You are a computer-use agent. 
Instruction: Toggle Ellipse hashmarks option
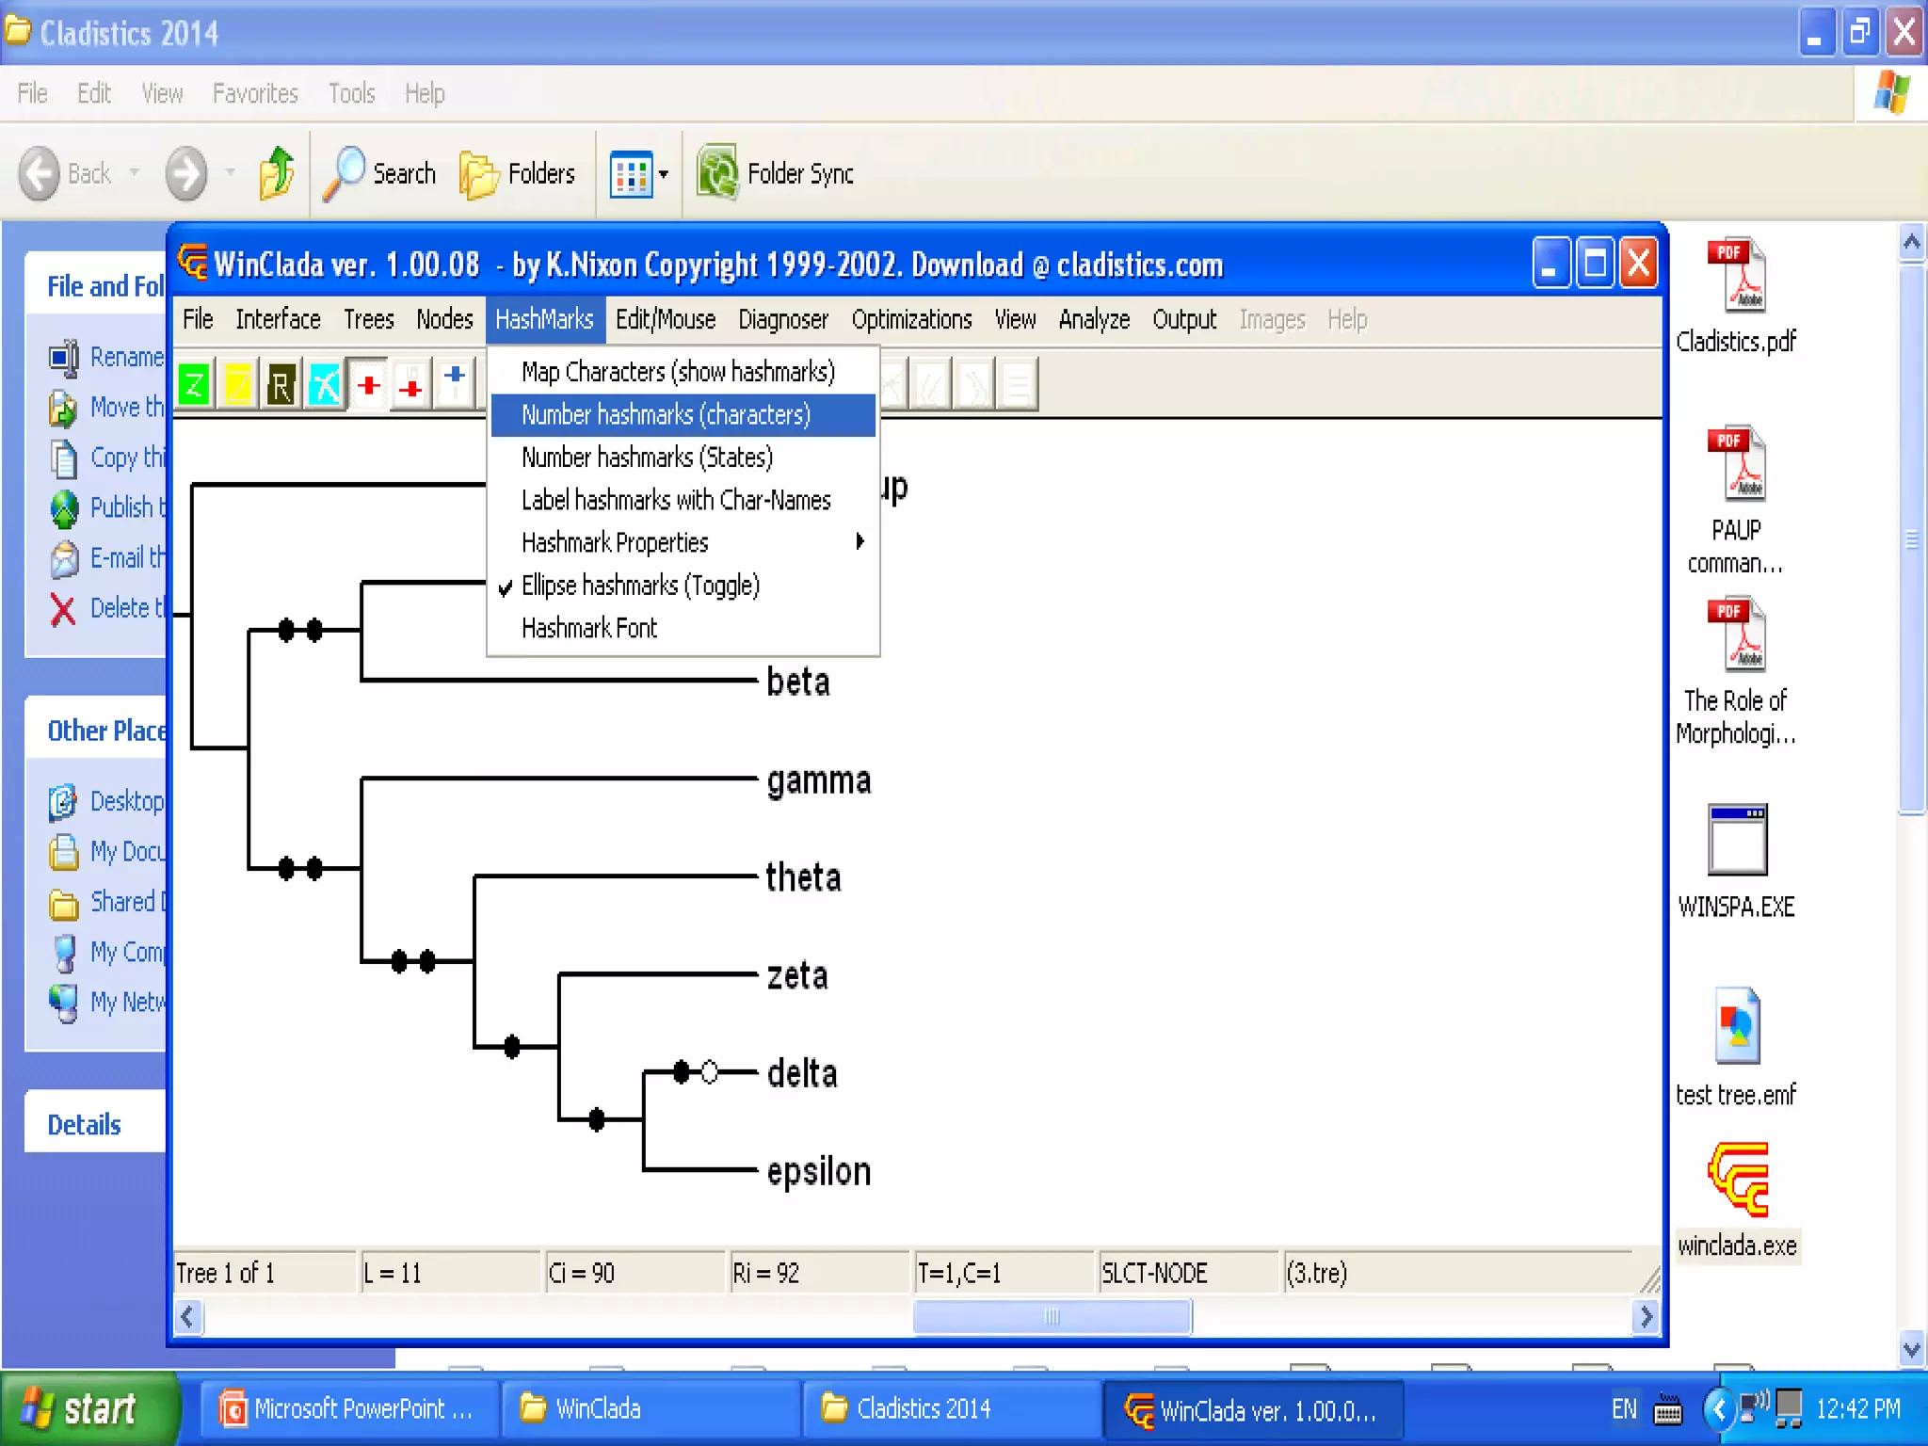click(x=640, y=586)
